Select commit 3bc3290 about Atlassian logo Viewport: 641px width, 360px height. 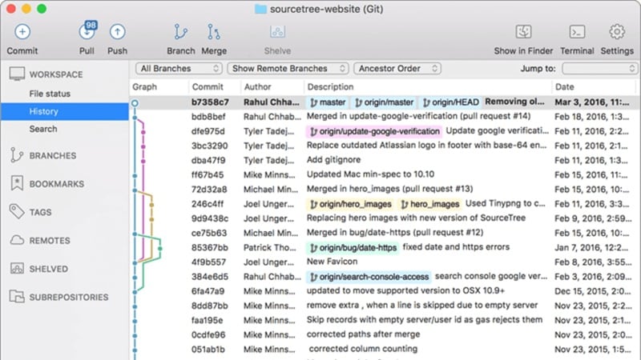pyautogui.click(x=385, y=146)
